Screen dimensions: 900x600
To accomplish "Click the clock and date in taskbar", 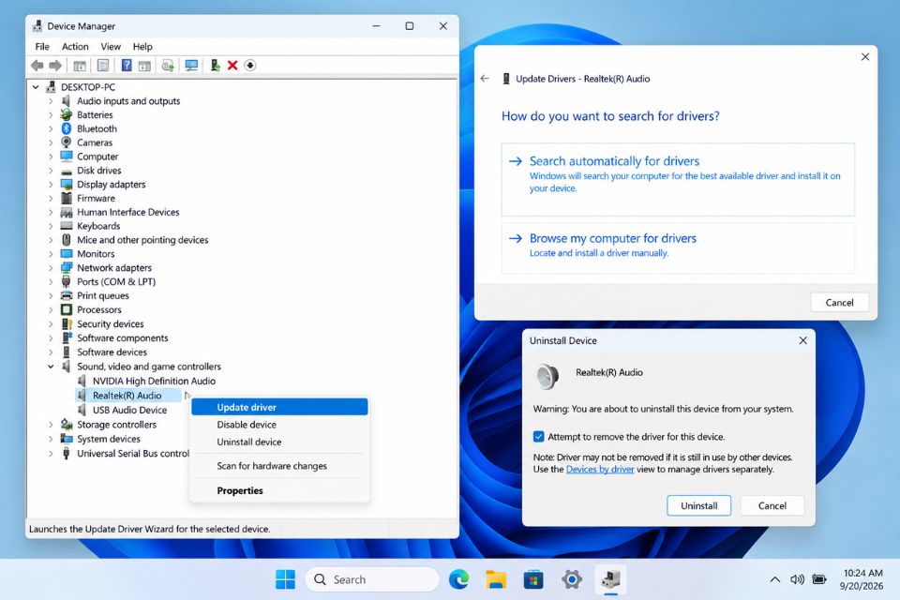I will click(x=861, y=579).
